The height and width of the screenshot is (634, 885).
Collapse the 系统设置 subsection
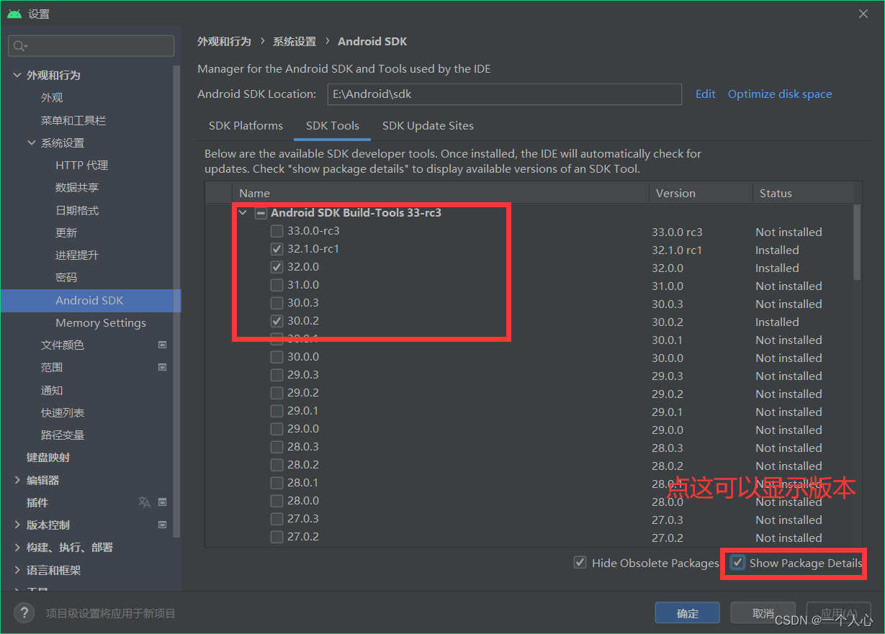pyautogui.click(x=32, y=142)
